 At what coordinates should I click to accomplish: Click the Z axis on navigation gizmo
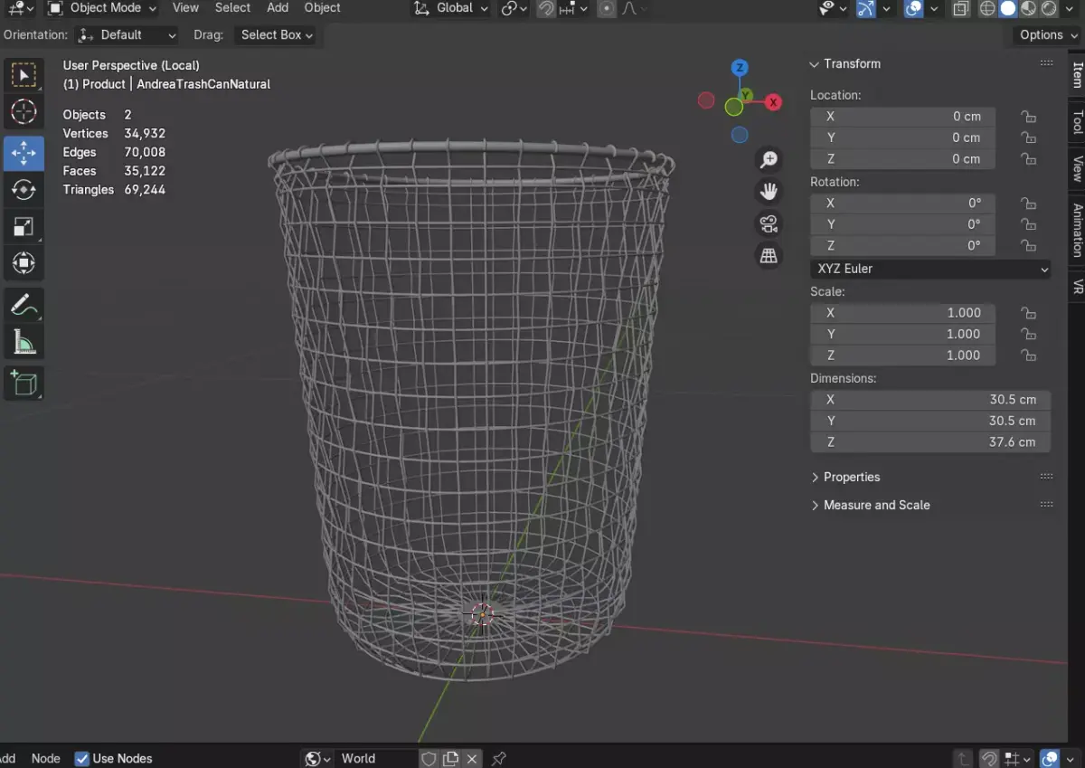coord(740,68)
